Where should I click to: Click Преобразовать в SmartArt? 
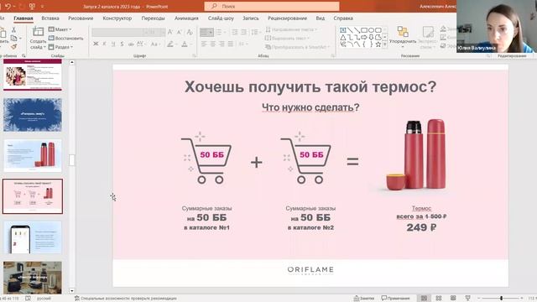pos(297,47)
